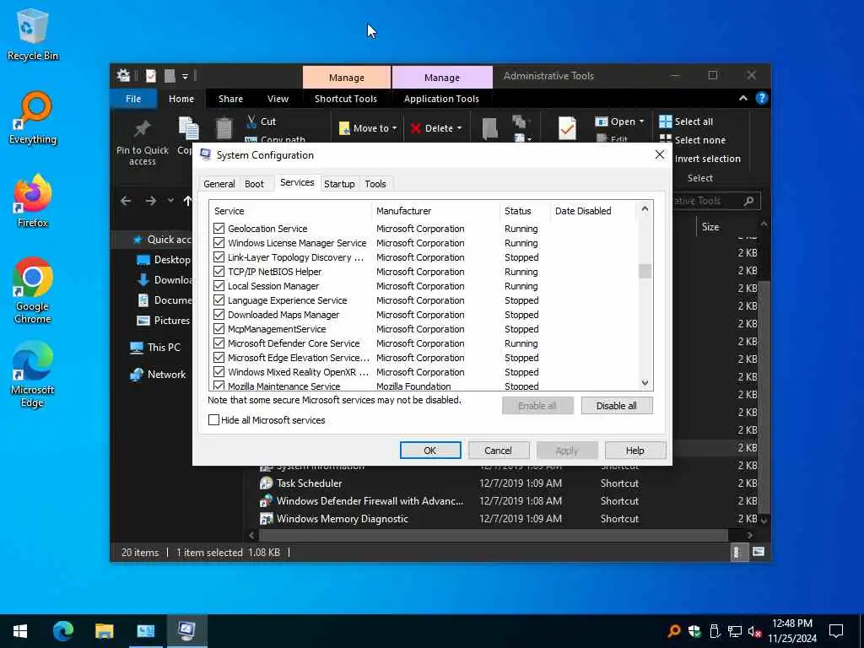Open the View ribbon tab
Image resolution: width=864 pixels, height=648 pixels.
click(x=278, y=99)
